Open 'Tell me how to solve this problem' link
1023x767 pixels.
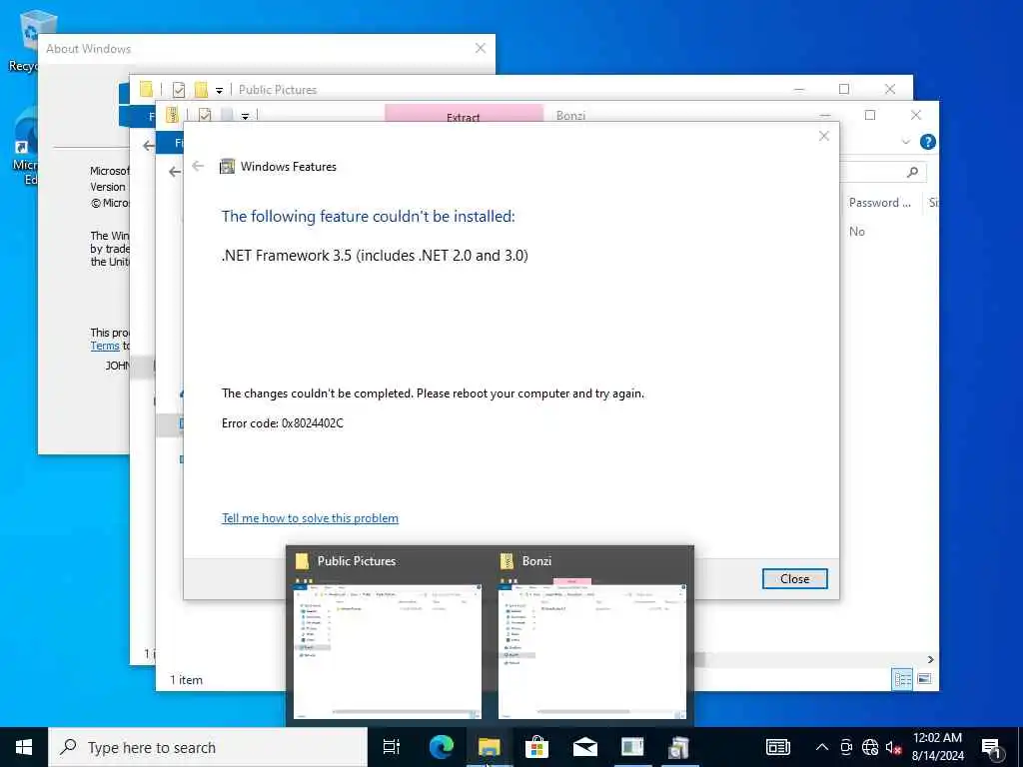coord(310,518)
